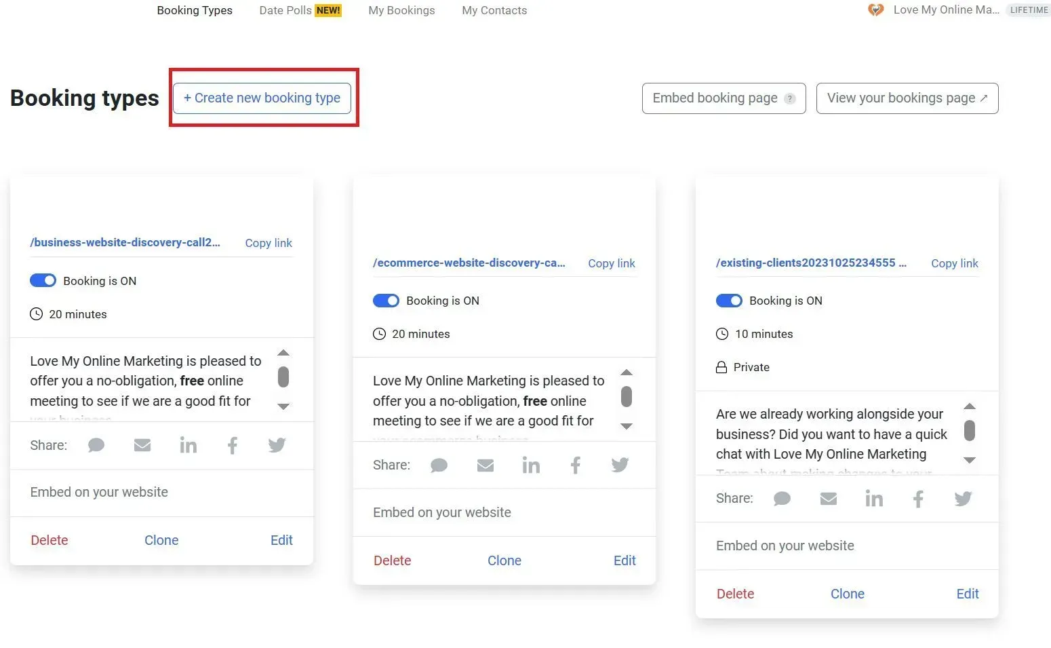Click scrollbar thumb in ecommerce-website description
The width and height of the screenshot is (1051, 648).
[627, 396]
